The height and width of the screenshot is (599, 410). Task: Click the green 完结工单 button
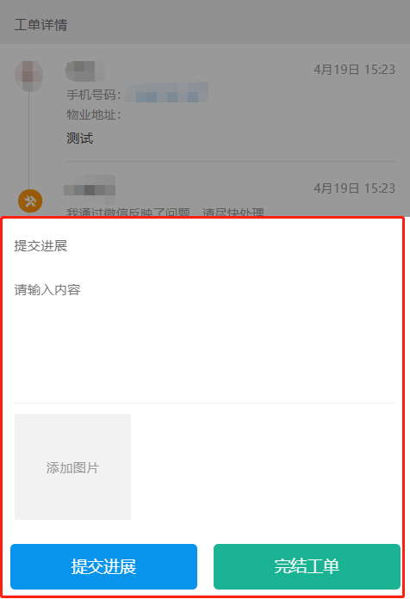[307, 566]
